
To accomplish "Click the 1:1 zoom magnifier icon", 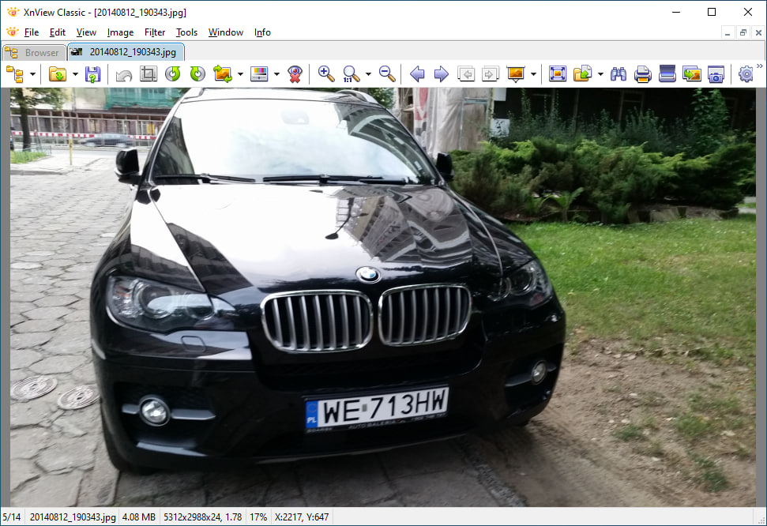I will tap(352, 74).
